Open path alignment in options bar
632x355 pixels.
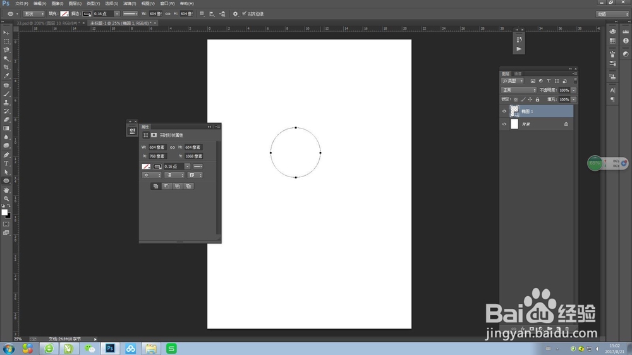212,14
